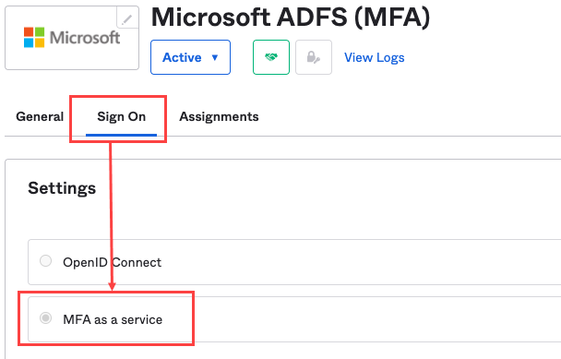Image resolution: width=561 pixels, height=359 pixels.
Task: Select the Sign On tab
Action: tap(121, 117)
